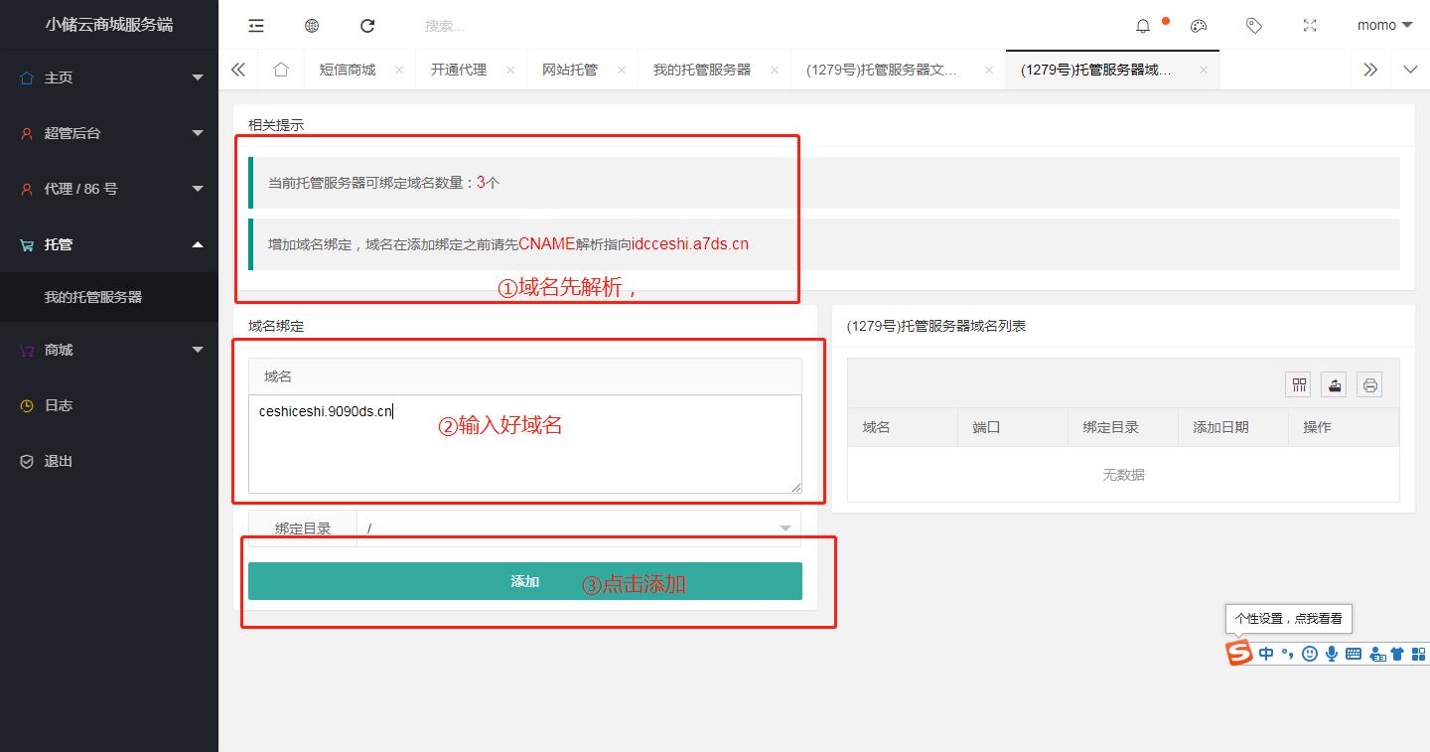The width and height of the screenshot is (1430, 752).
Task: Click the 小储云商城服务端 logo title
Action: click(109, 25)
